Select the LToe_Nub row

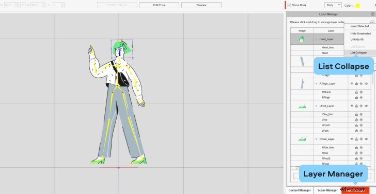(327, 114)
